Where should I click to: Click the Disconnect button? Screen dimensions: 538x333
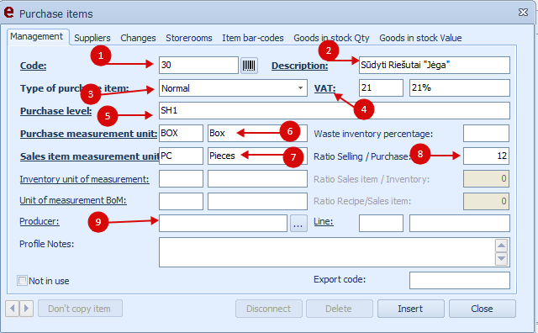tap(269, 309)
